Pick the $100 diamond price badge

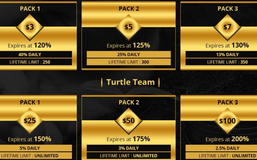227,121
